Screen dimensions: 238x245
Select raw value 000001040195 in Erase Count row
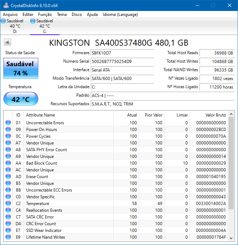tap(211, 176)
